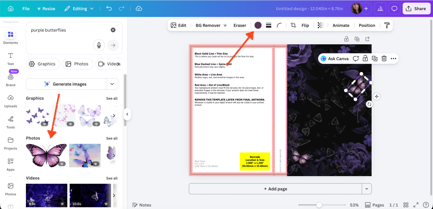Expand the Generate images dropdown arrow

click(x=112, y=84)
